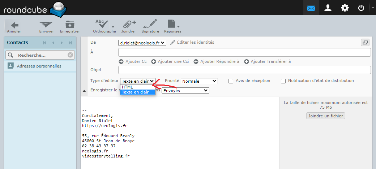This screenshot has width=376, height=169.
Task: Open the address book person icon
Action: click(x=328, y=8)
